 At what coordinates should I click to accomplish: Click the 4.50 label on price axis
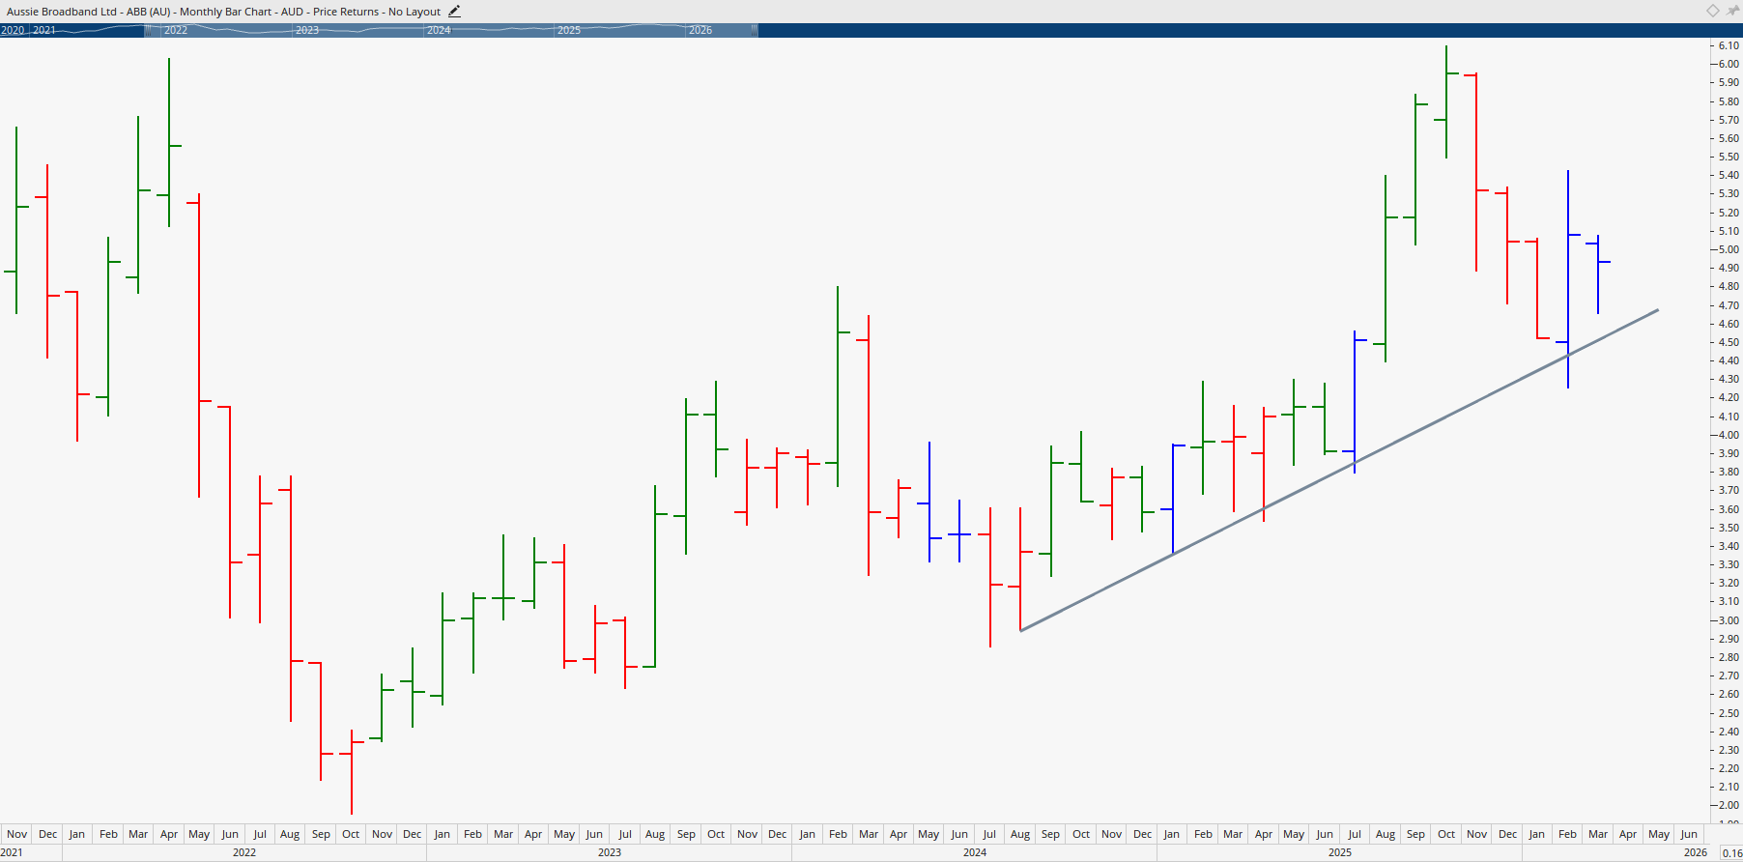point(1729,342)
